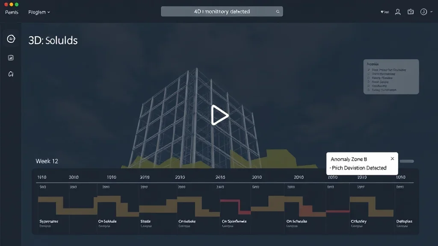Focus the '4D monittory detected' search field

click(x=222, y=12)
